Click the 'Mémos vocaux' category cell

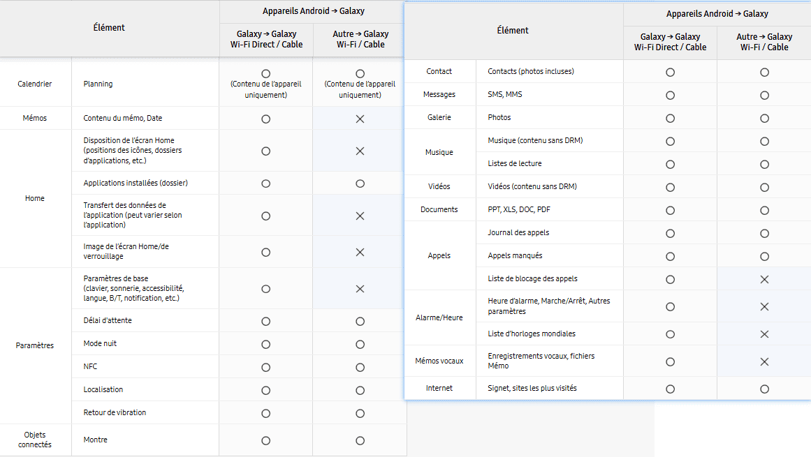point(439,361)
